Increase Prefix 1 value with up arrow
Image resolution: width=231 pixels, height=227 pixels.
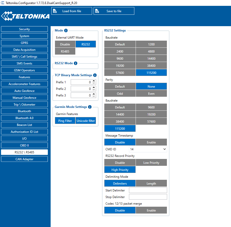(94, 81)
